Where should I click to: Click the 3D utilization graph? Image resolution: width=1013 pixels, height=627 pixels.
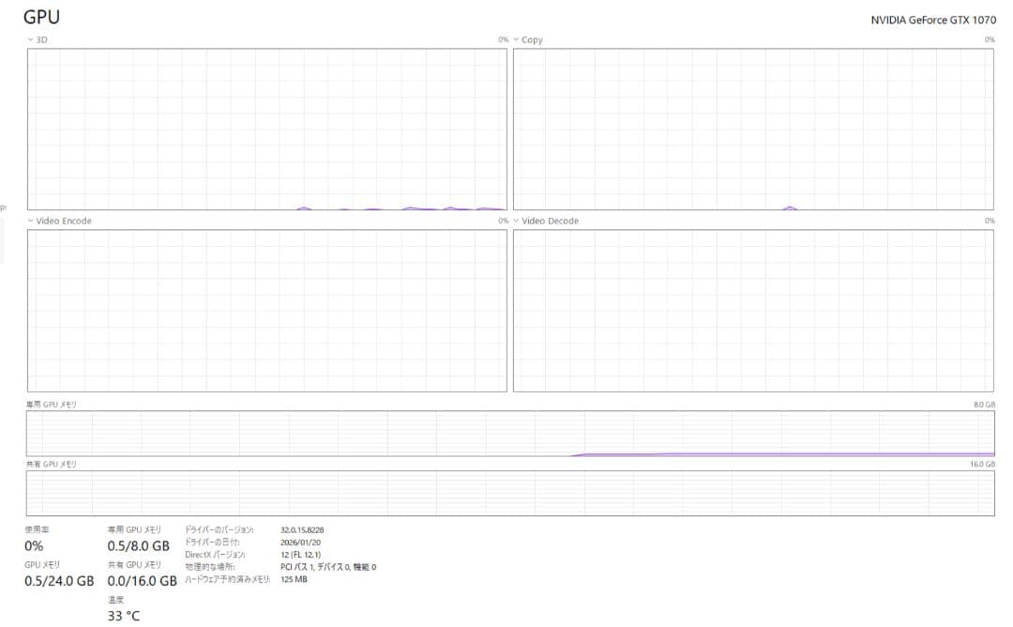[x=265, y=129]
